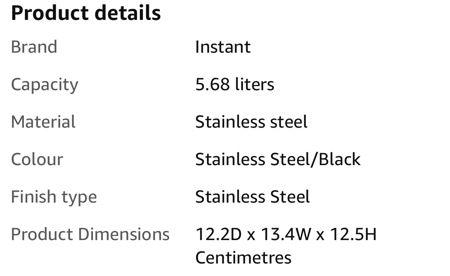Viewport: 450px width, 276px height.
Task: Click the Product details heading
Action: tap(86, 13)
